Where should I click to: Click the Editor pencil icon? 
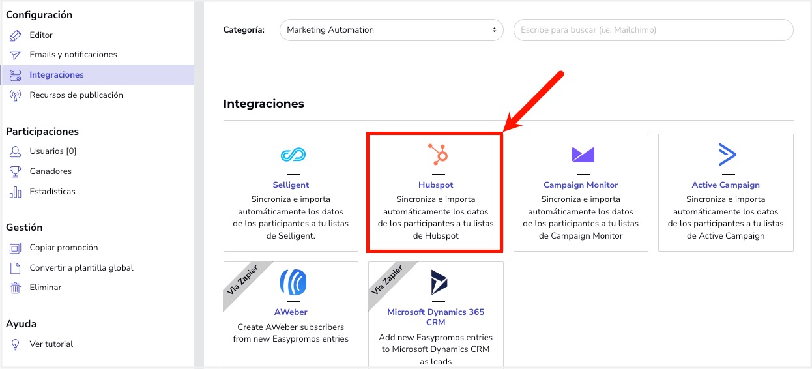(16, 35)
